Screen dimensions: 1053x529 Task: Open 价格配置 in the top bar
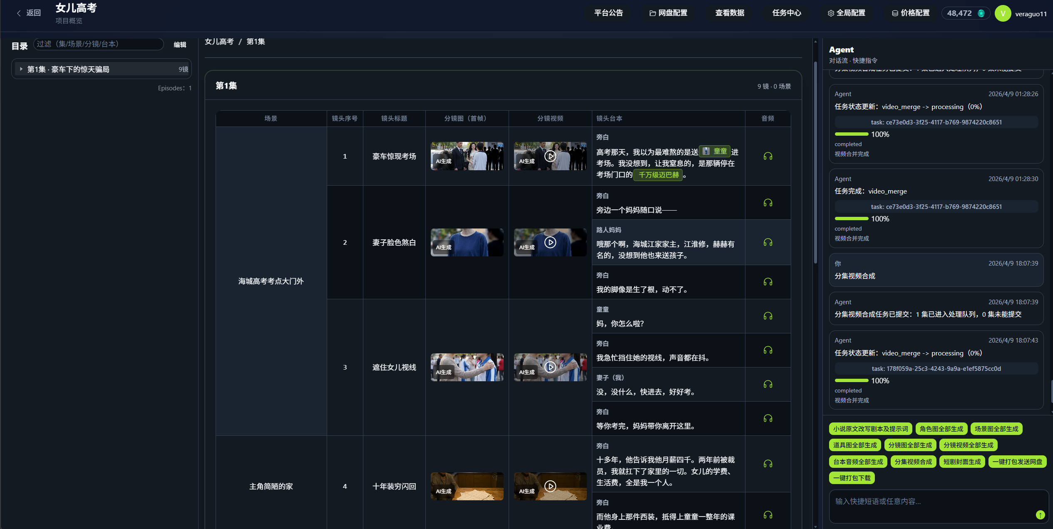[911, 13]
